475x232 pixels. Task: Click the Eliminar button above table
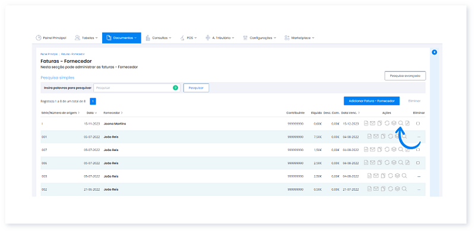[x=414, y=101]
